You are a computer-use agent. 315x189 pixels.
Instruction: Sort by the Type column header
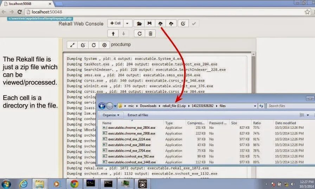click(x=174, y=123)
